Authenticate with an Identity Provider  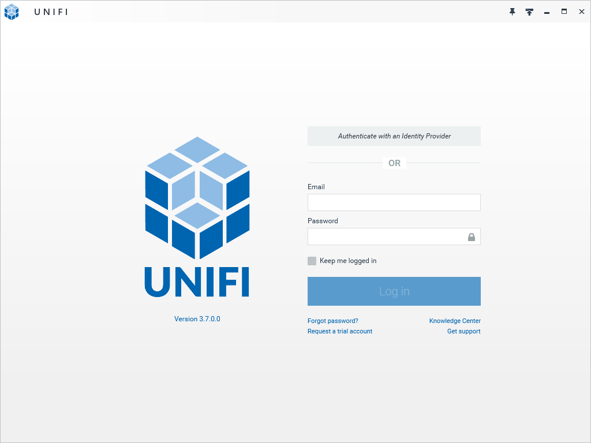tap(394, 136)
